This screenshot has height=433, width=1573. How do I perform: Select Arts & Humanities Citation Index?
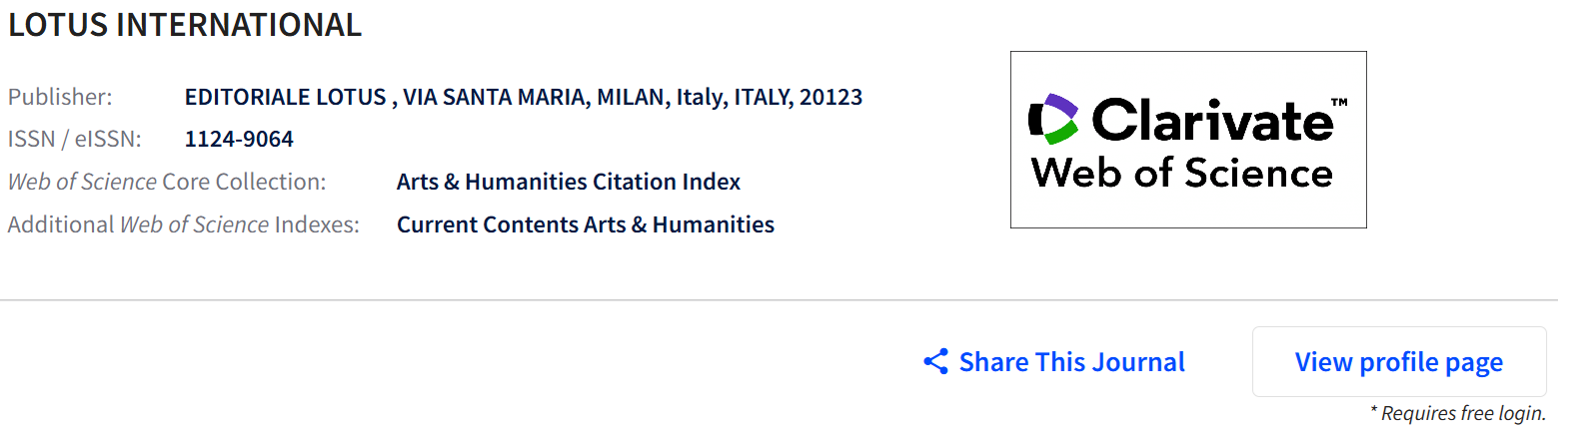pos(568,182)
